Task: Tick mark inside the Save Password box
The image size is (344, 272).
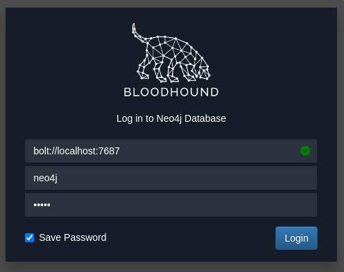Action: coord(29,238)
